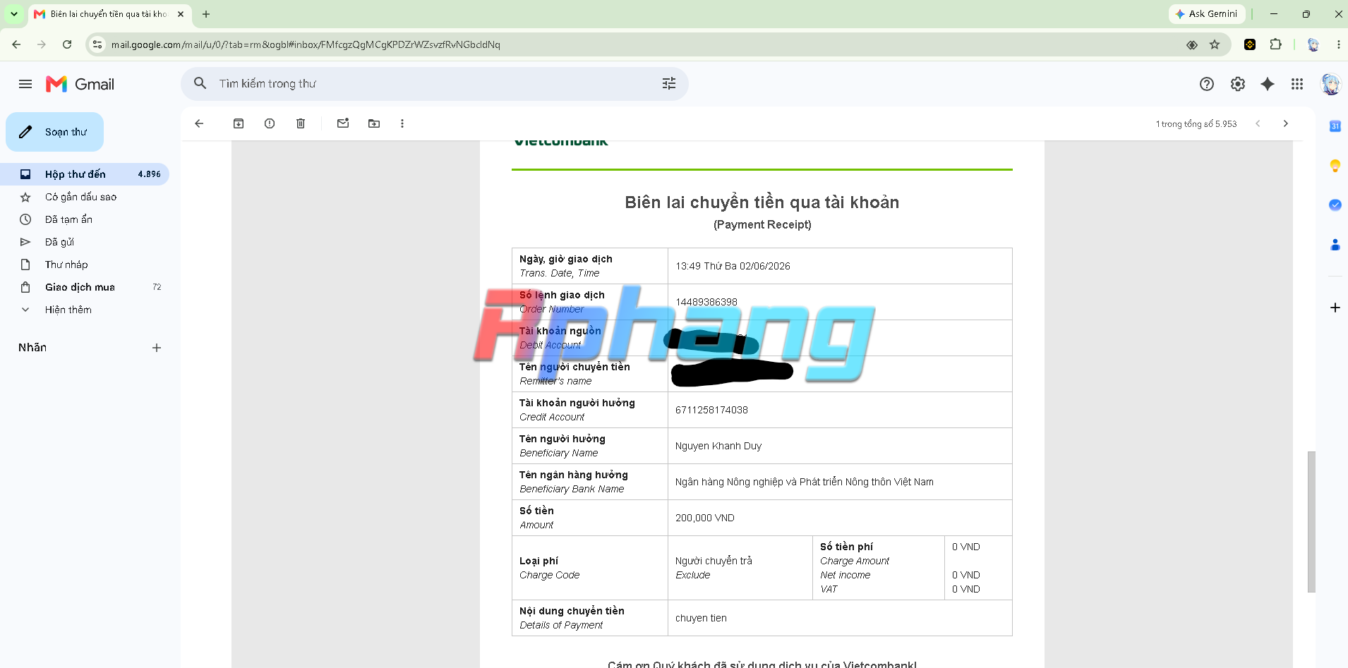This screenshot has height=668, width=1348.
Task: Click the search magnifier icon
Action: coord(200,83)
